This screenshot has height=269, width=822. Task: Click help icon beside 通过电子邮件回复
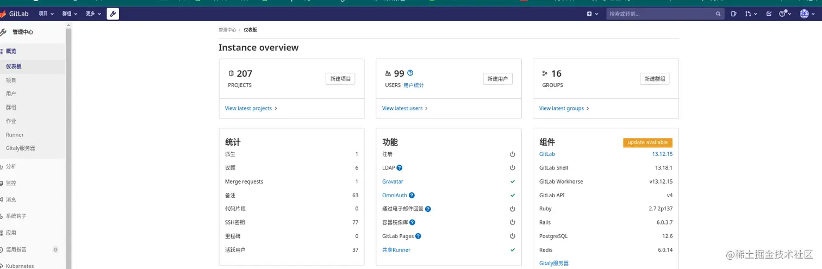click(x=428, y=209)
